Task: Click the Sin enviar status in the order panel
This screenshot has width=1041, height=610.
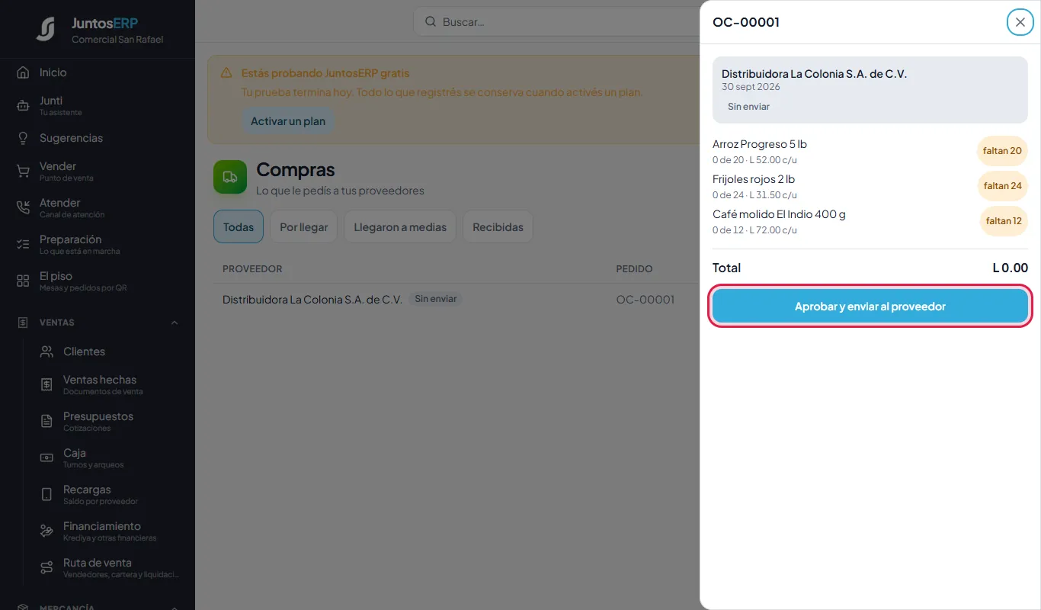Action: [748, 107]
